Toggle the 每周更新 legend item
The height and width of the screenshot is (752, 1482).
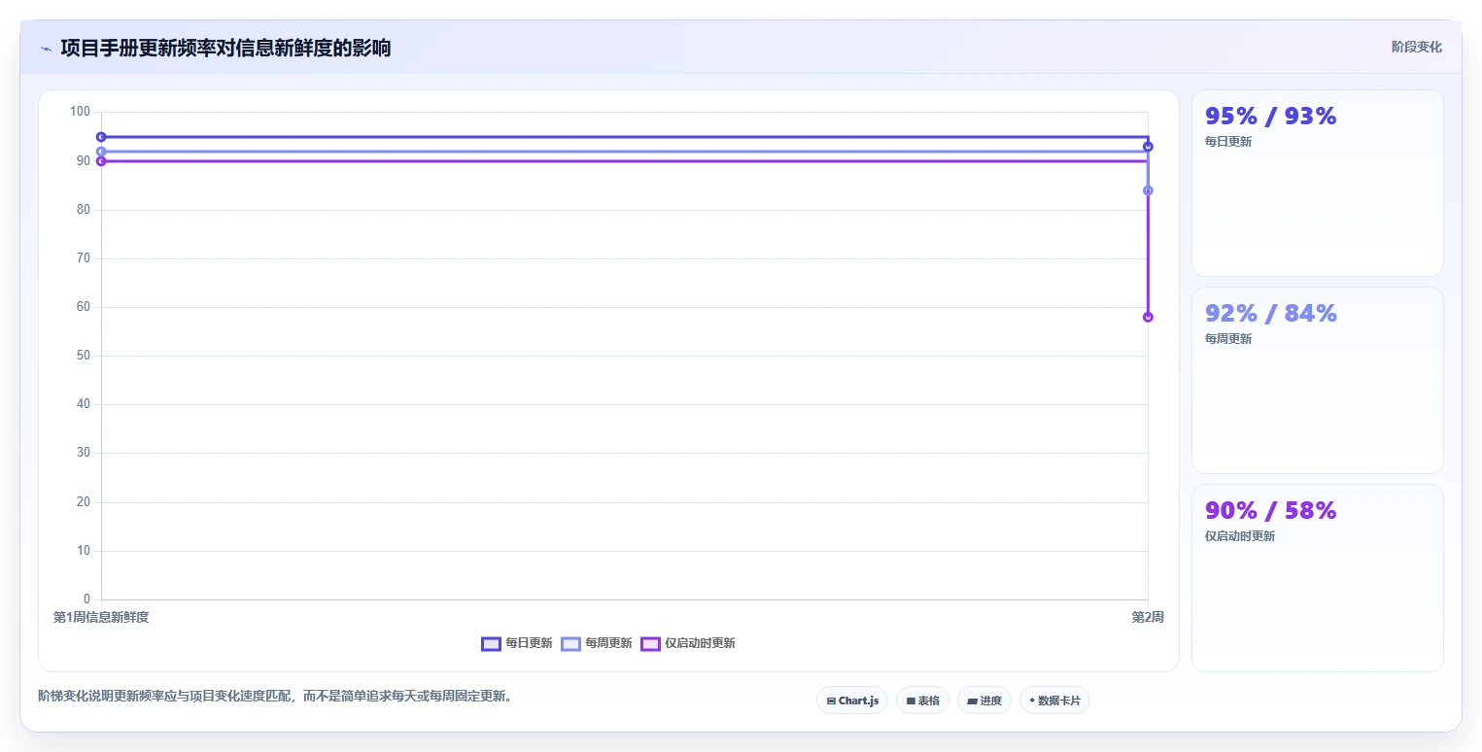[597, 643]
